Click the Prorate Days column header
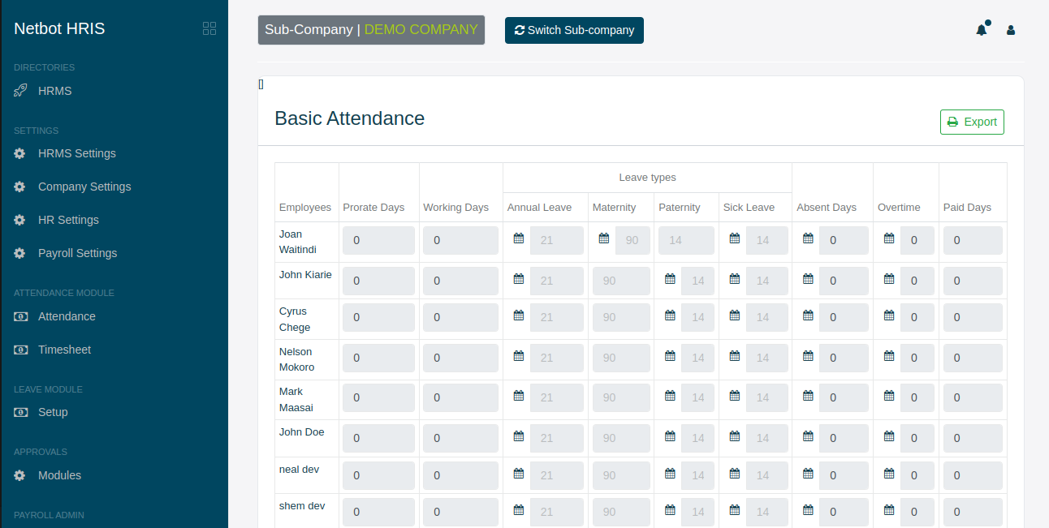This screenshot has height=528, width=1049. pos(373,208)
